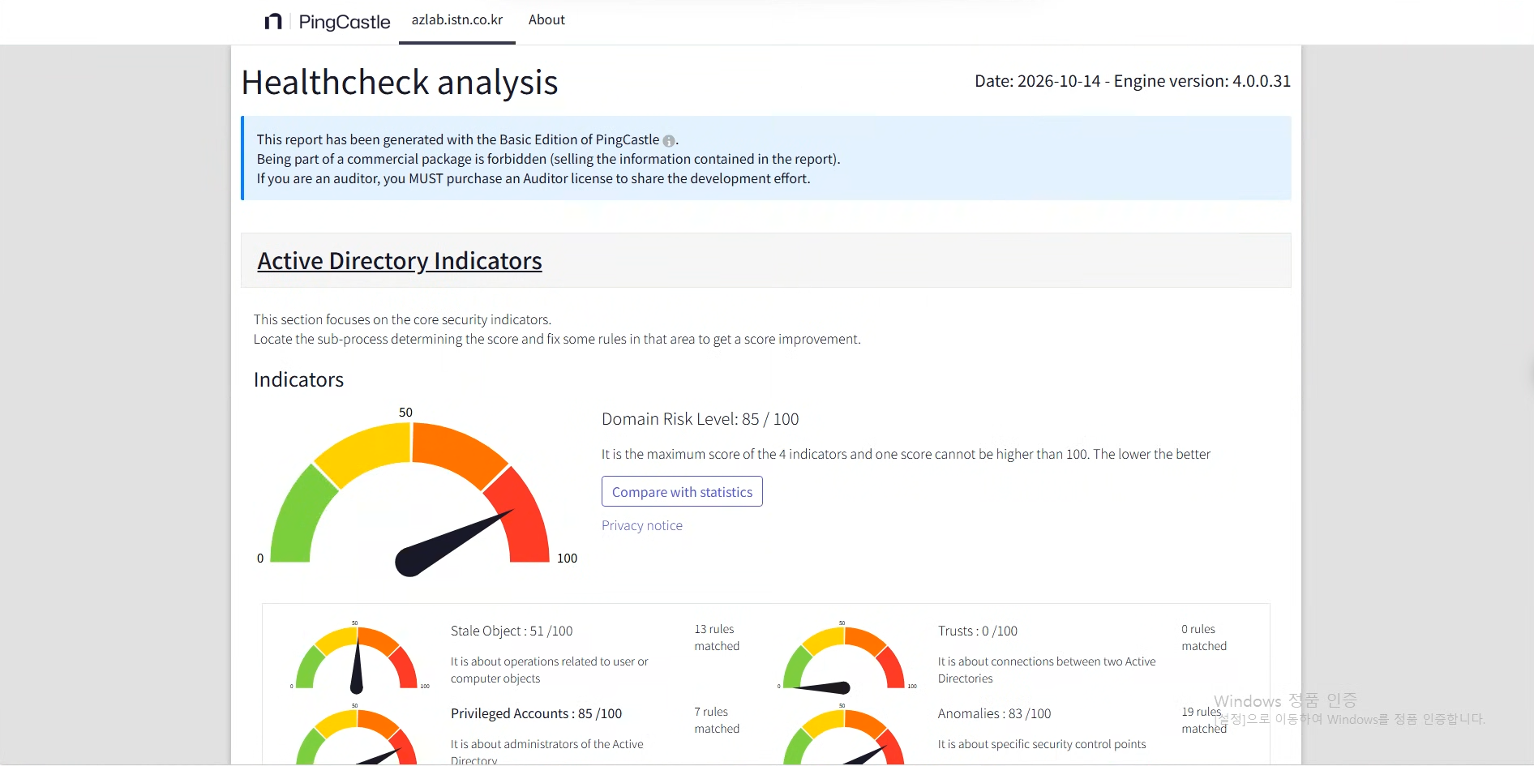
Task: Click the Compare with statistics button
Action: (x=682, y=491)
